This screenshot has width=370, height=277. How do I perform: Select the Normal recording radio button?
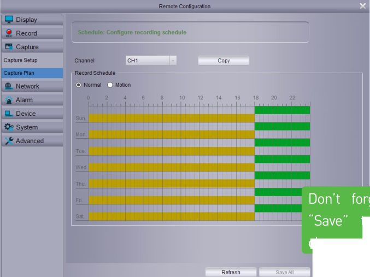point(79,85)
